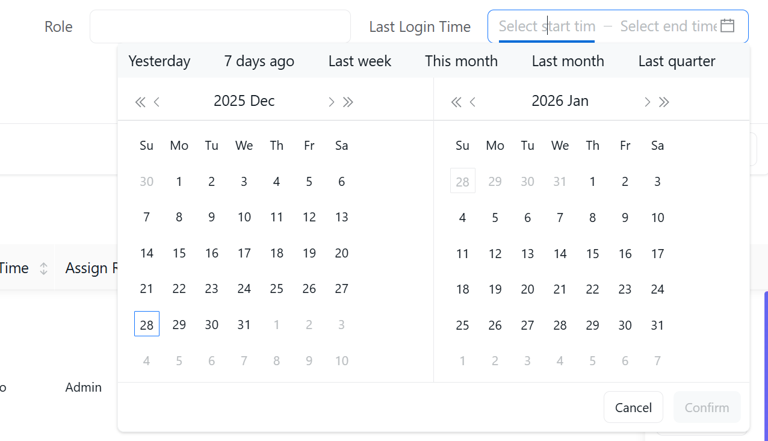Cancel the date picker
This screenshot has height=441, width=768.
(633, 407)
